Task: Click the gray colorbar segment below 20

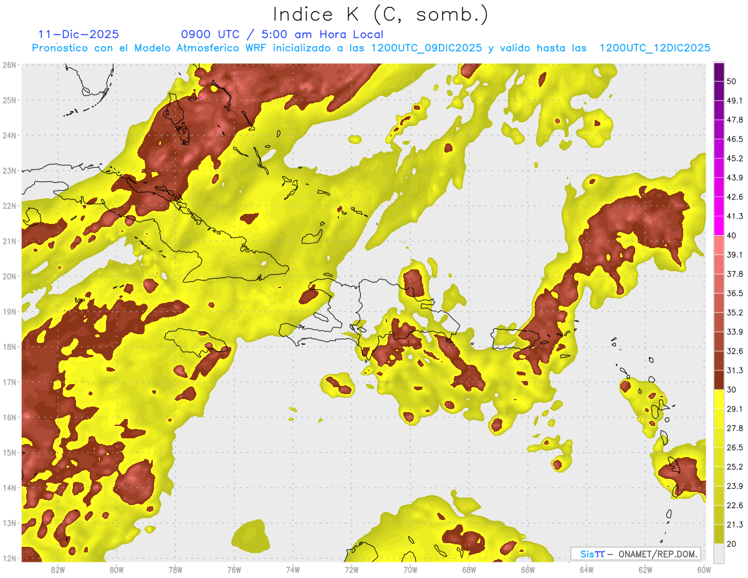Action: pos(719,552)
